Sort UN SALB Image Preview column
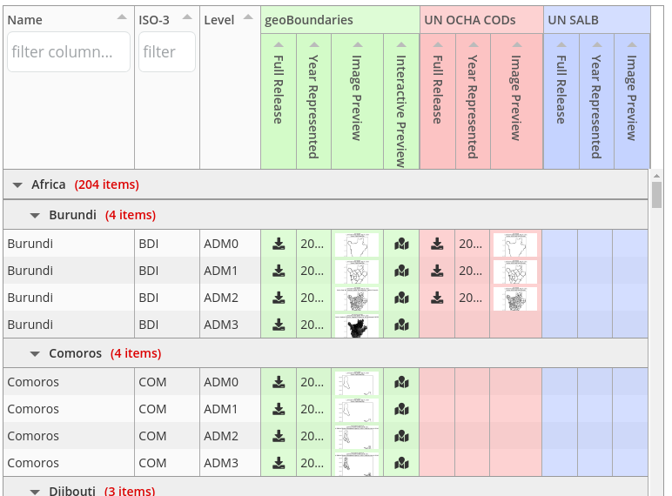Screen dimensions: 672x496 [632, 44]
